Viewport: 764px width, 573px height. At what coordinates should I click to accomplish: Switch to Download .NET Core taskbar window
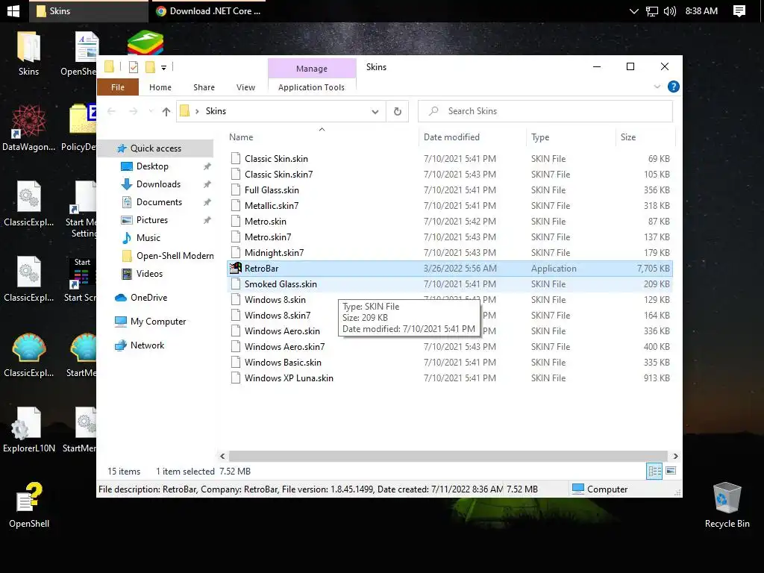point(209,10)
